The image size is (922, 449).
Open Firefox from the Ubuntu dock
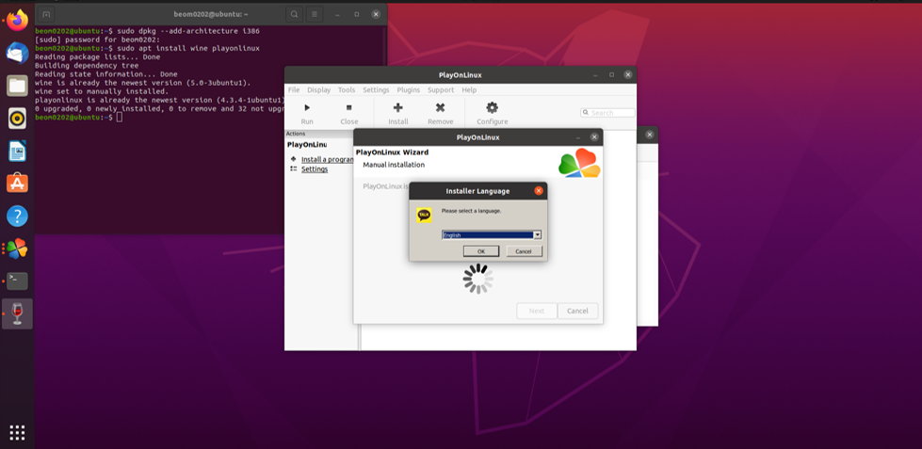point(17,21)
